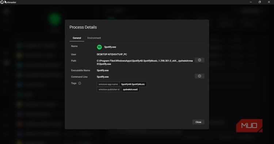Click the SpotifyAB.SpotifyMusic tag value
Viewport: 274px width, 144px height.
133,84
